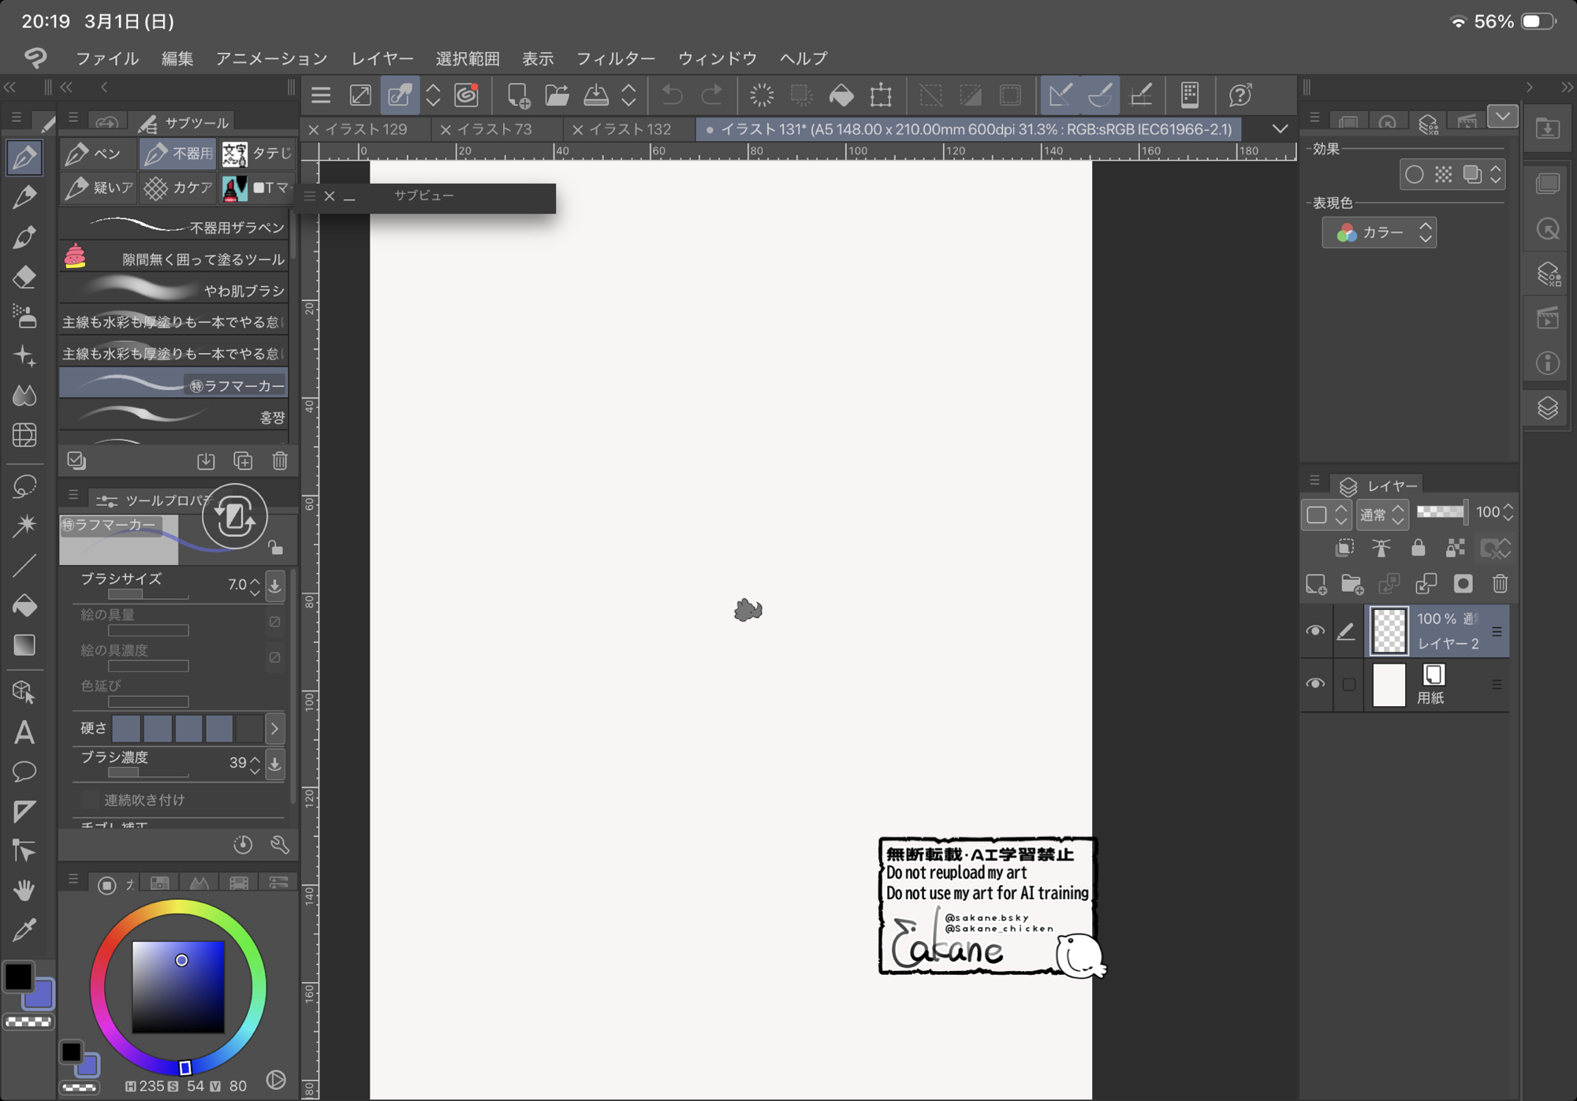This screenshot has height=1101, width=1577.
Task: Click the Undo arrow in command bar
Action: [672, 95]
